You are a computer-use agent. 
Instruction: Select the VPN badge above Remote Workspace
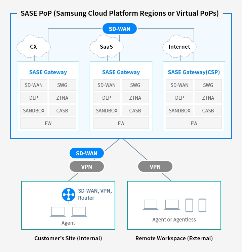tap(155, 166)
